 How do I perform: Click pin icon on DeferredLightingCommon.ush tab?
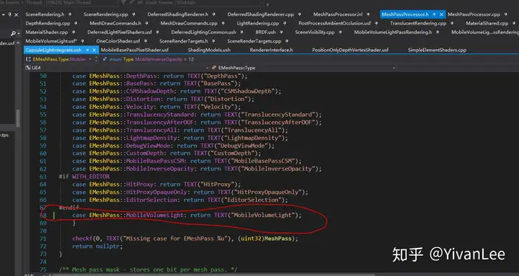click(242, 32)
